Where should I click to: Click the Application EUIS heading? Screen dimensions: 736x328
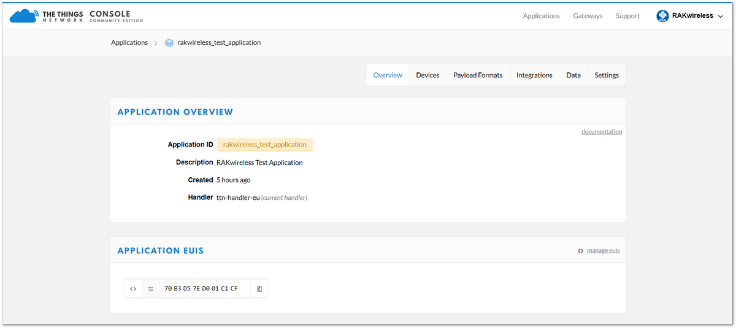tap(161, 251)
